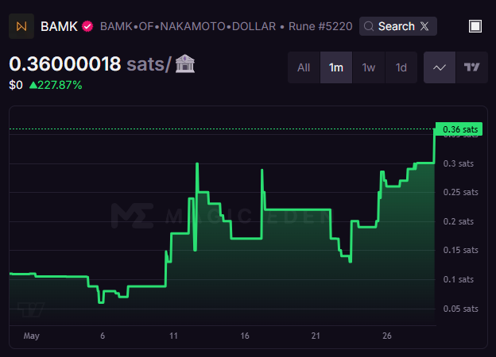The image size is (496, 357).
Task: Click the May date axis label
Action: 31,336
